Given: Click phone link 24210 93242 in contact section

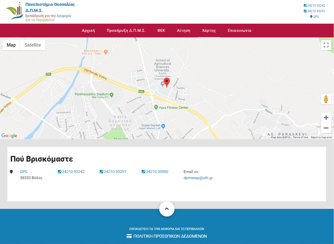Looking at the screenshot, I should (x=71, y=172).
